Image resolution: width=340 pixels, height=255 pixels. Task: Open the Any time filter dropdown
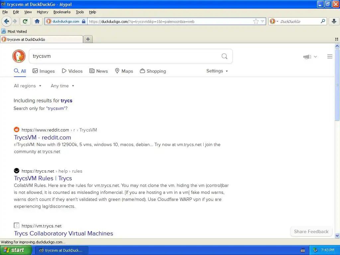point(62,86)
